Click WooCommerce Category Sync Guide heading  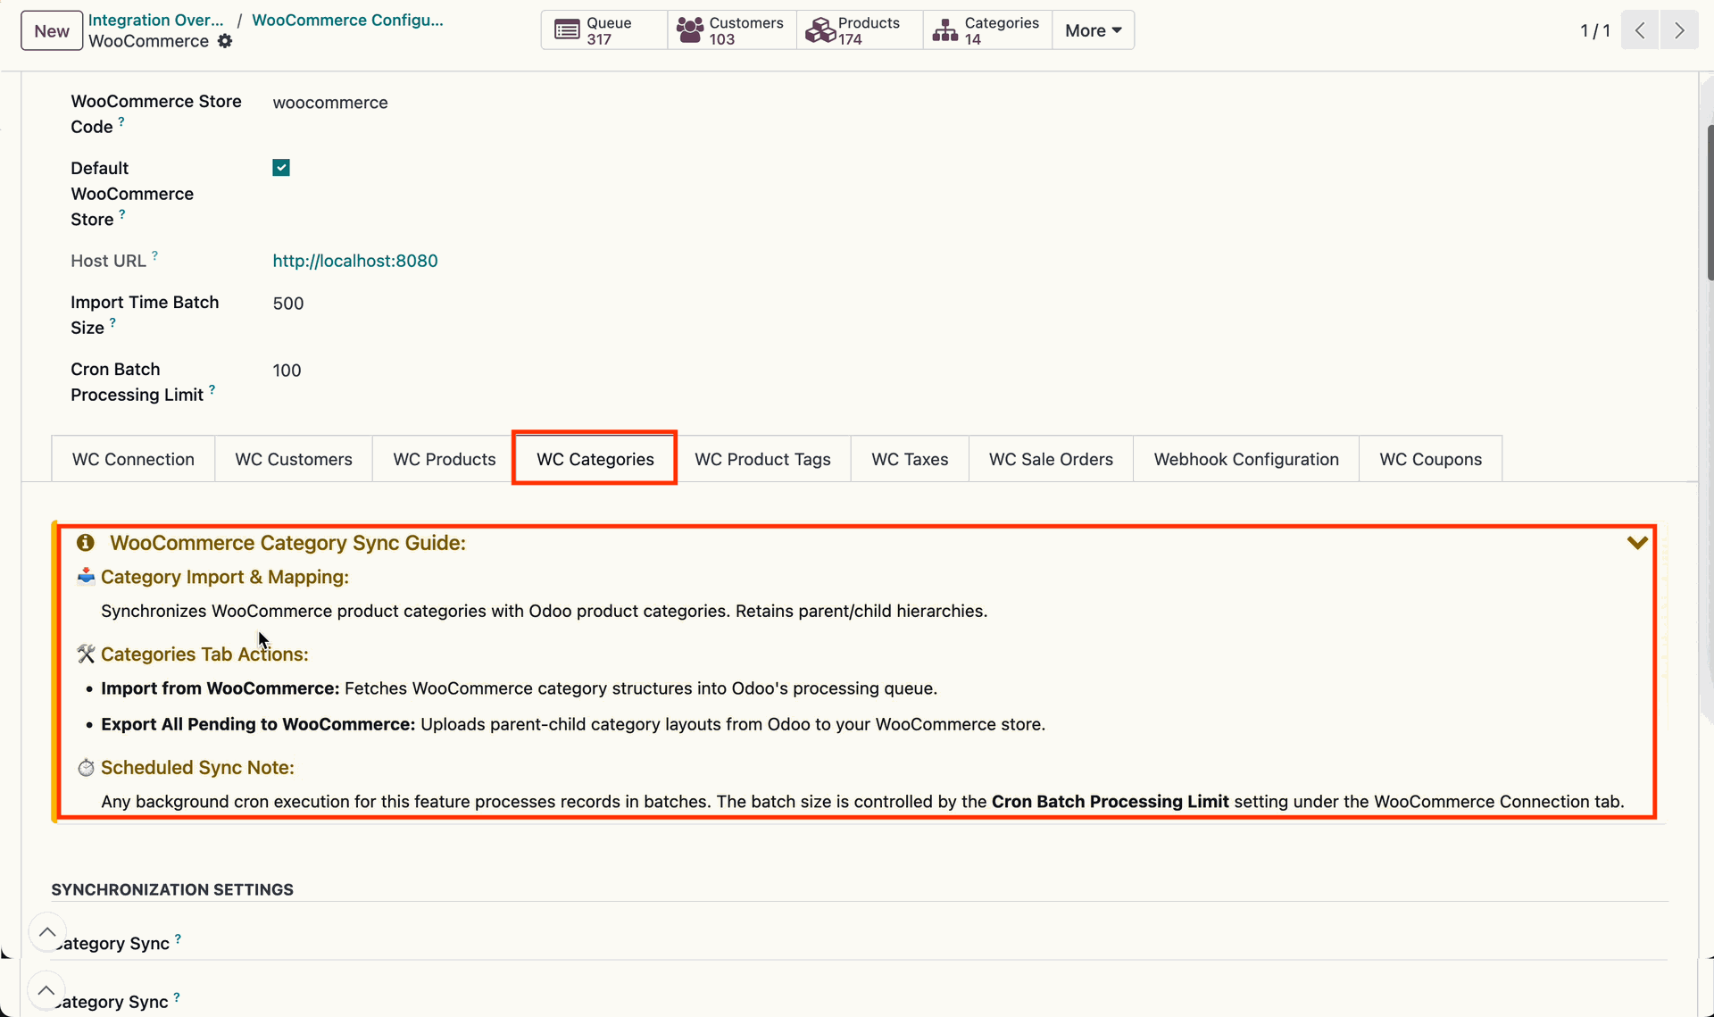point(287,543)
